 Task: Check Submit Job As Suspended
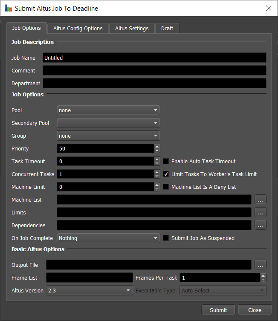[166, 238]
